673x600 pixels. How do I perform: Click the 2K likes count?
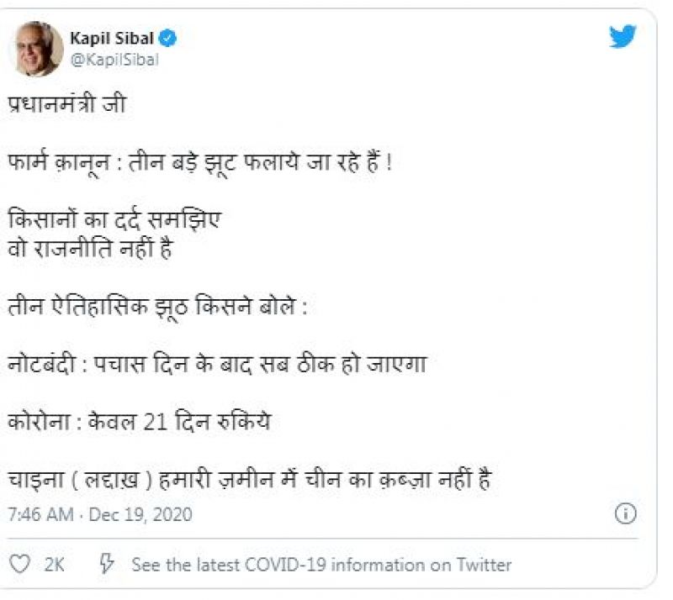(55, 565)
